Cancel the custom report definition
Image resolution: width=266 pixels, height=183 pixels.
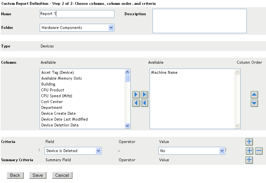tap(62, 175)
